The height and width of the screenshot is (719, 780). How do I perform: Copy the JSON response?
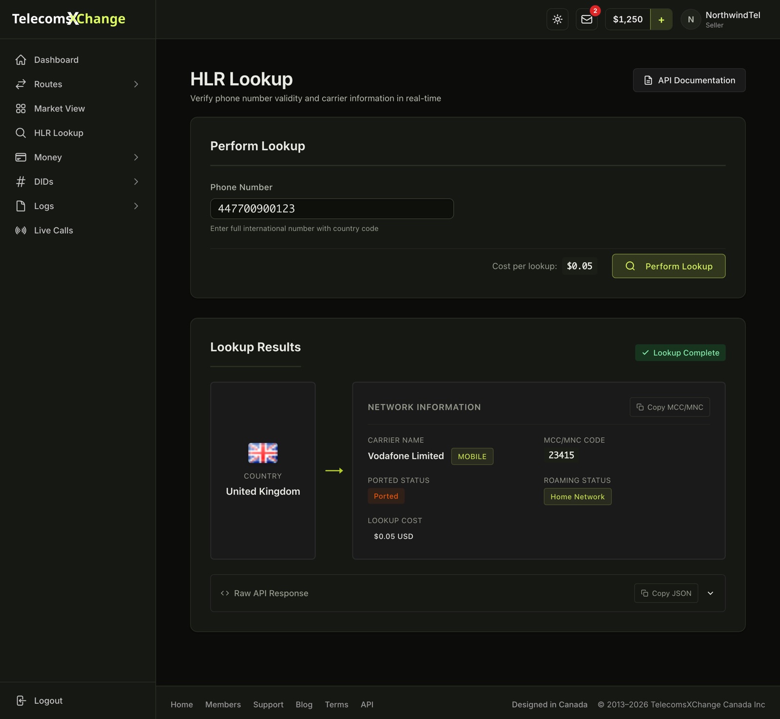click(x=666, y=593)
